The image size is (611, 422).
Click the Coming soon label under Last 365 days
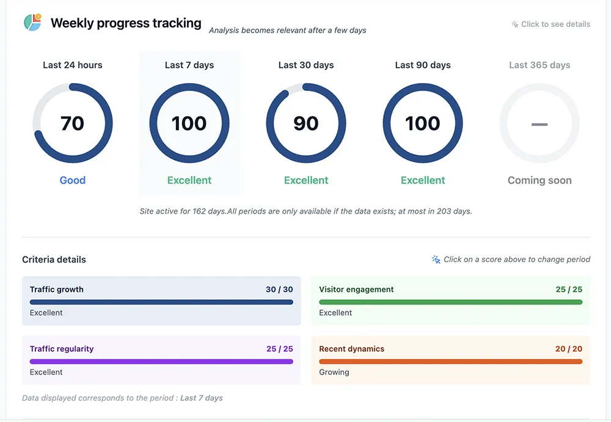point(540,180)
